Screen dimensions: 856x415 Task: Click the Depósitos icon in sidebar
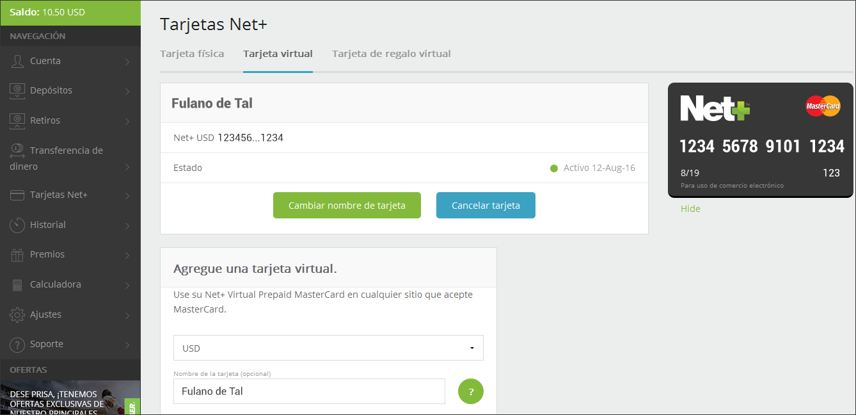coord(17,90)
